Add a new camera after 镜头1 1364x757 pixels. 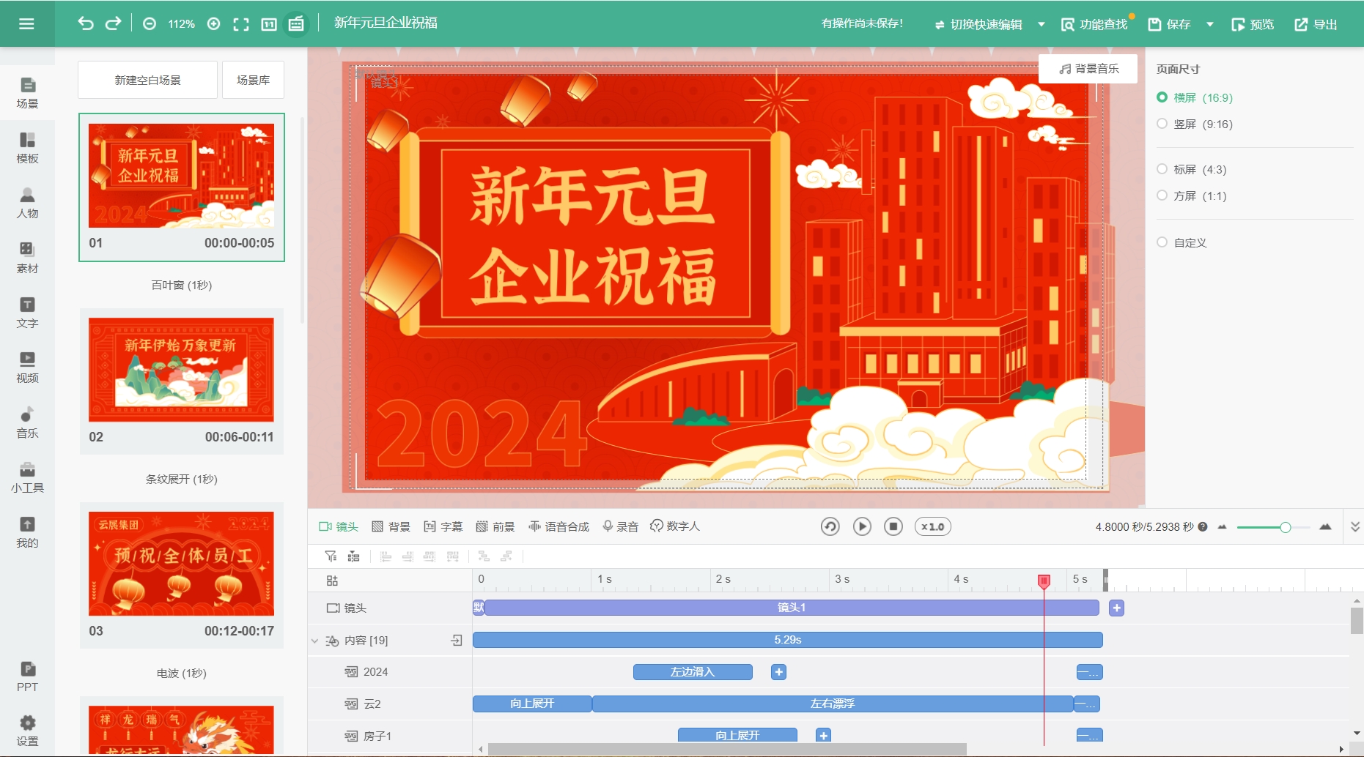(1116, 608)
